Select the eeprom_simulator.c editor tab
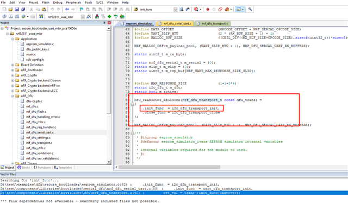The height and width of the screenshot is (203, 348). coord(137,23)
